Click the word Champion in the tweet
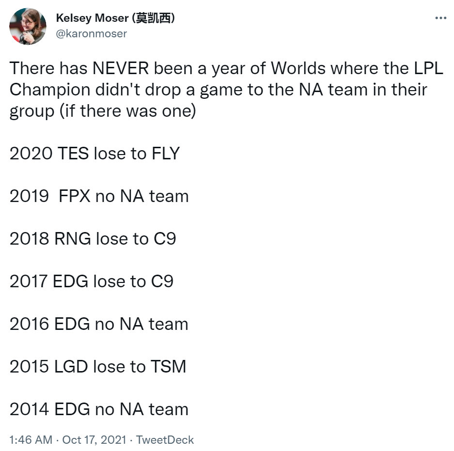The width and height of the screenshot is (454, 451). click(x=50, y=90)
